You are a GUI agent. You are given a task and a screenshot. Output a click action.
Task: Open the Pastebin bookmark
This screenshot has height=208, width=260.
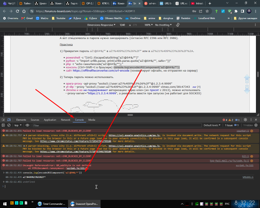pyautogui.click(x=183, y=18)
